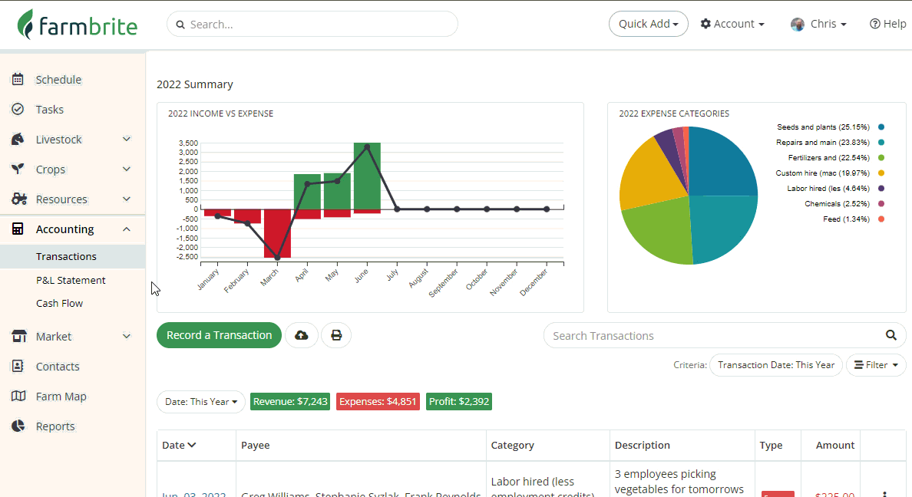Viewport: 912px width, 497px height.
Task: Click June green income bar
Action: click(367, 176)
